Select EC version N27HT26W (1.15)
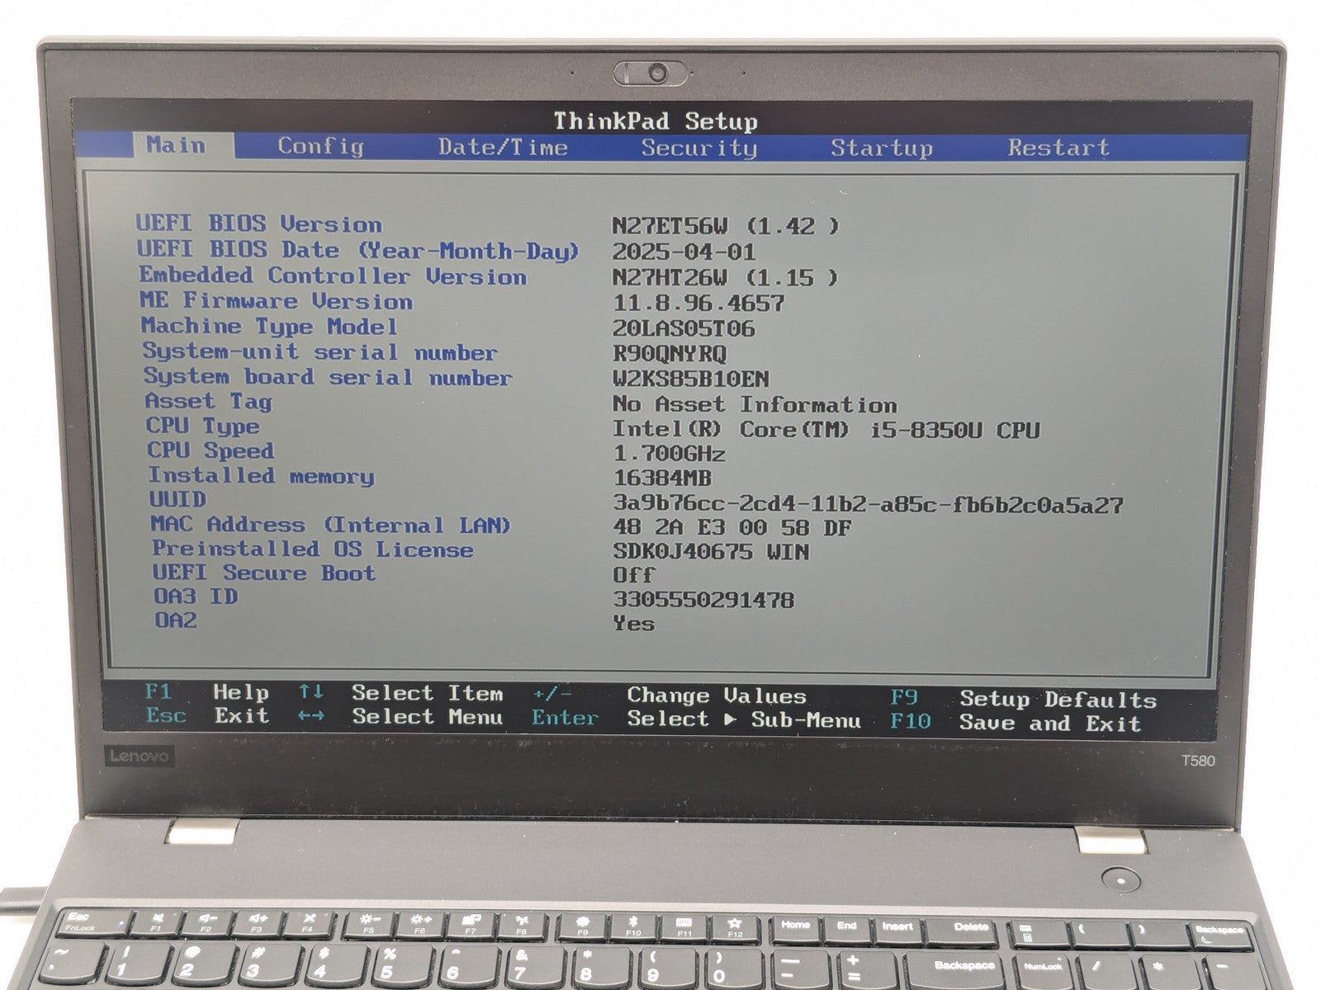The image size is (1321, 990). tap(725, 278)
